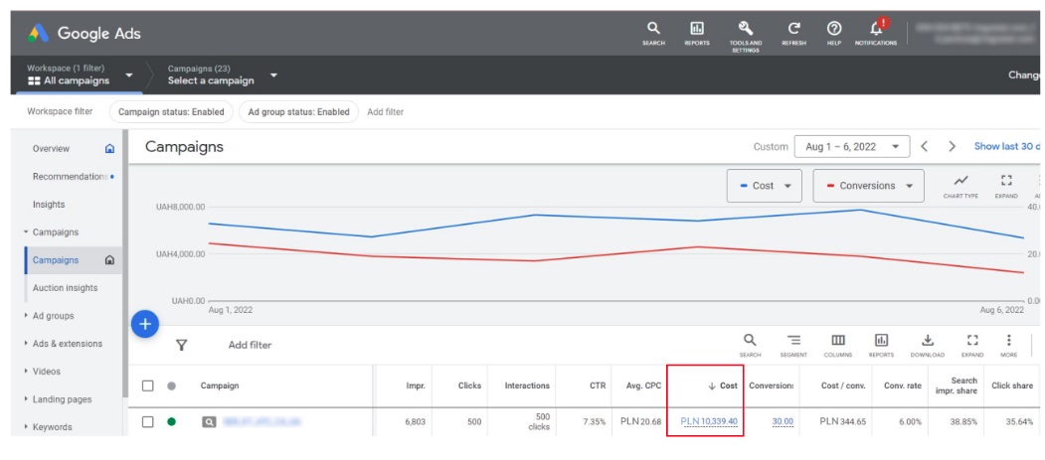Open the Cost metric dropdown
Image resolution: width=1045 pixels, height=460 pixels.
point(764,186)
